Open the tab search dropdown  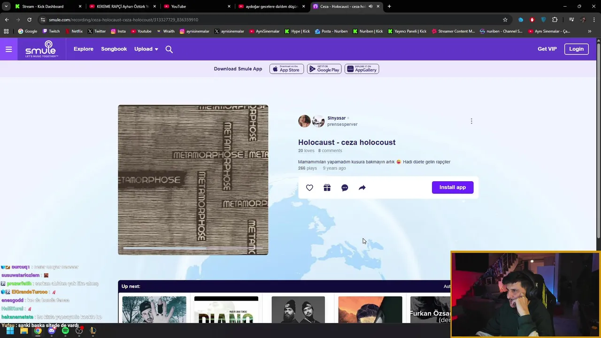pyautogui.click(x=6, y=7)
